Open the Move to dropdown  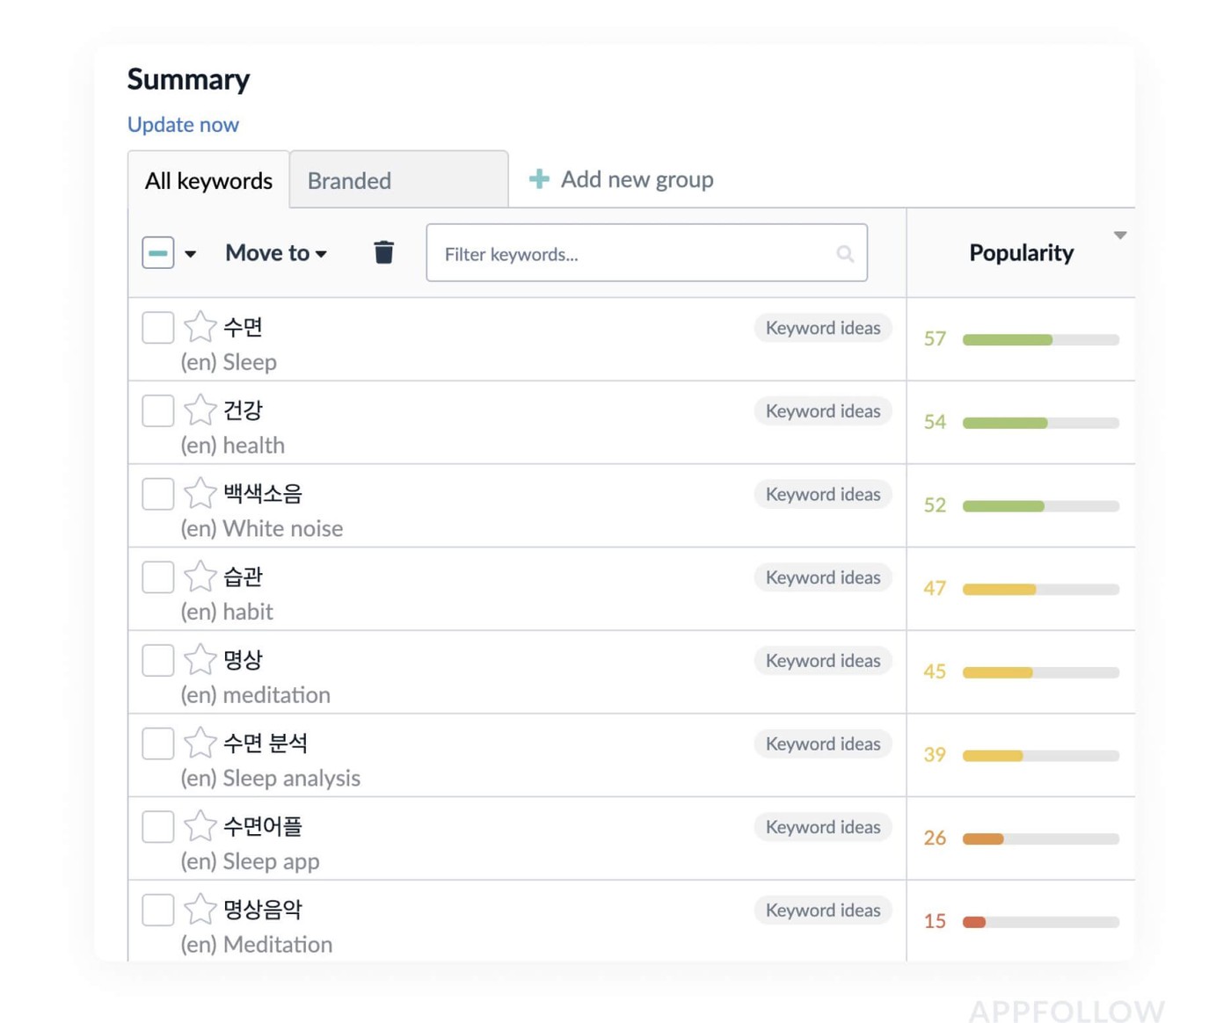[275, 253]
